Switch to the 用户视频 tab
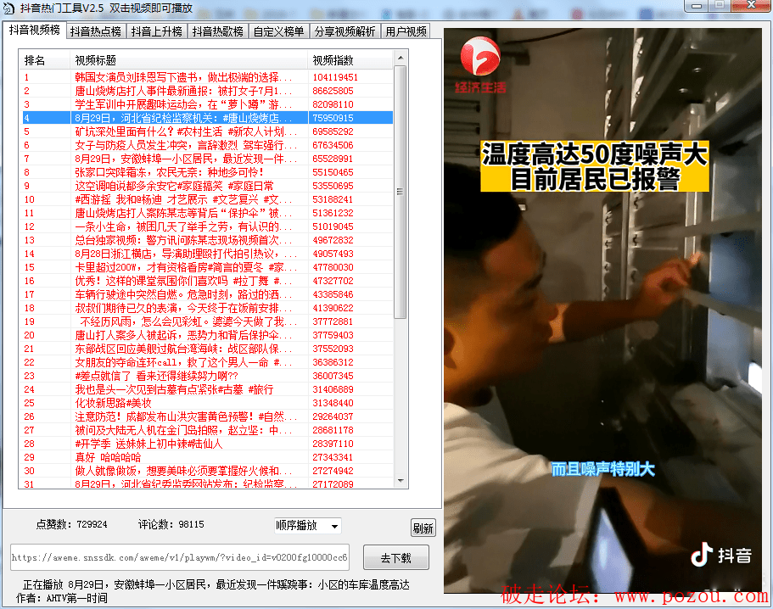Viewport: 773px width, 609px height. 406,31
